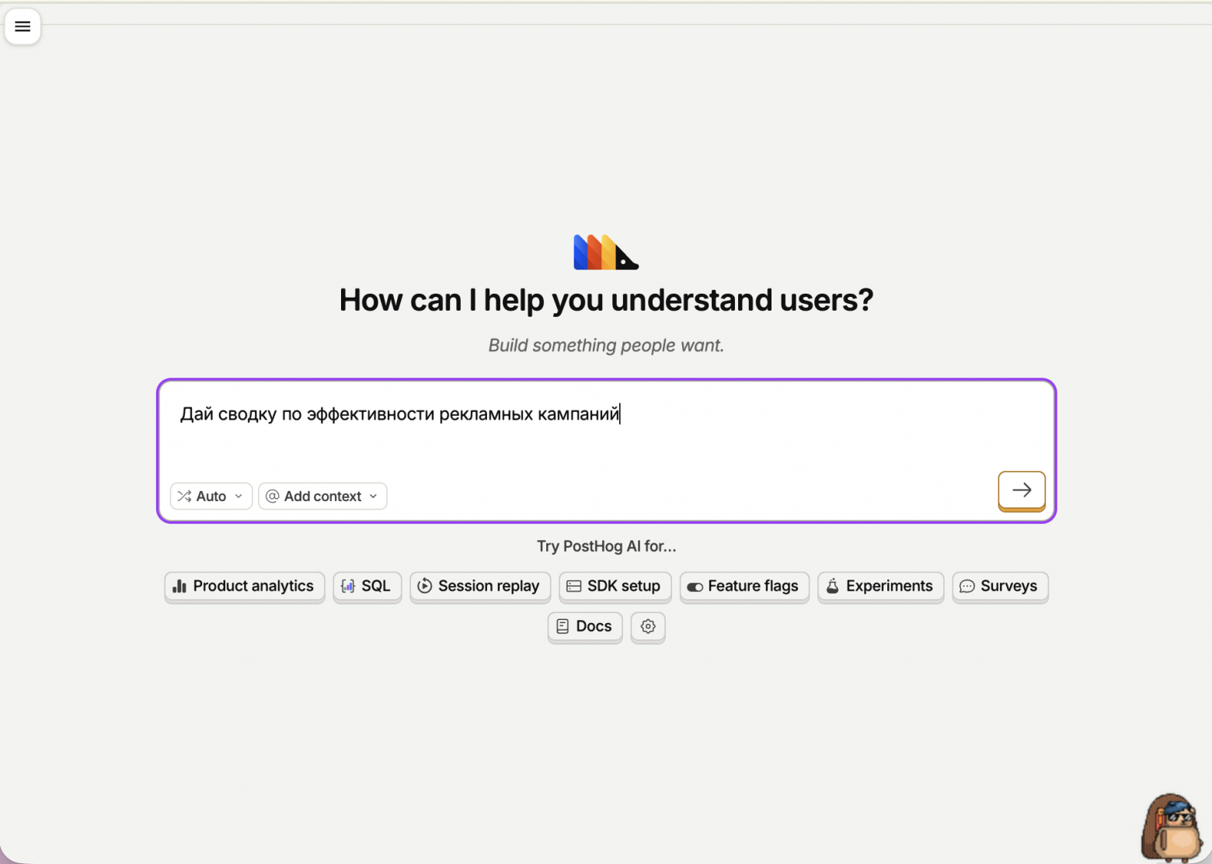Choose the SDK setup suggestion
Screen dimensions: 1212x864
point(615,587)
